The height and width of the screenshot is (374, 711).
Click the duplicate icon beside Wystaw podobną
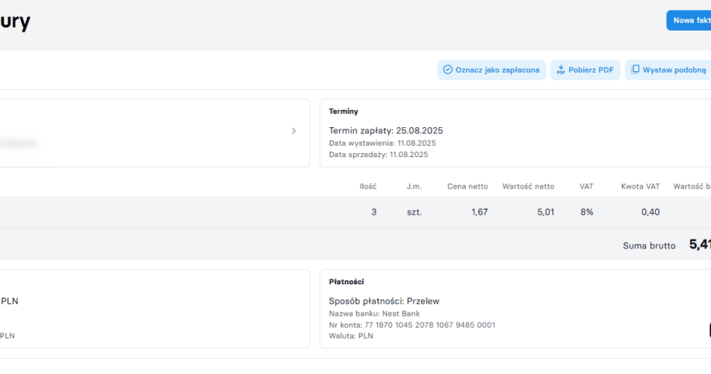click(x=635, y=70)
